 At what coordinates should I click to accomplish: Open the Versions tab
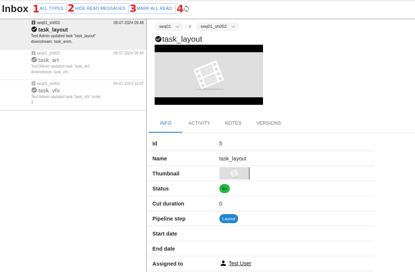[x=268, y=123]
